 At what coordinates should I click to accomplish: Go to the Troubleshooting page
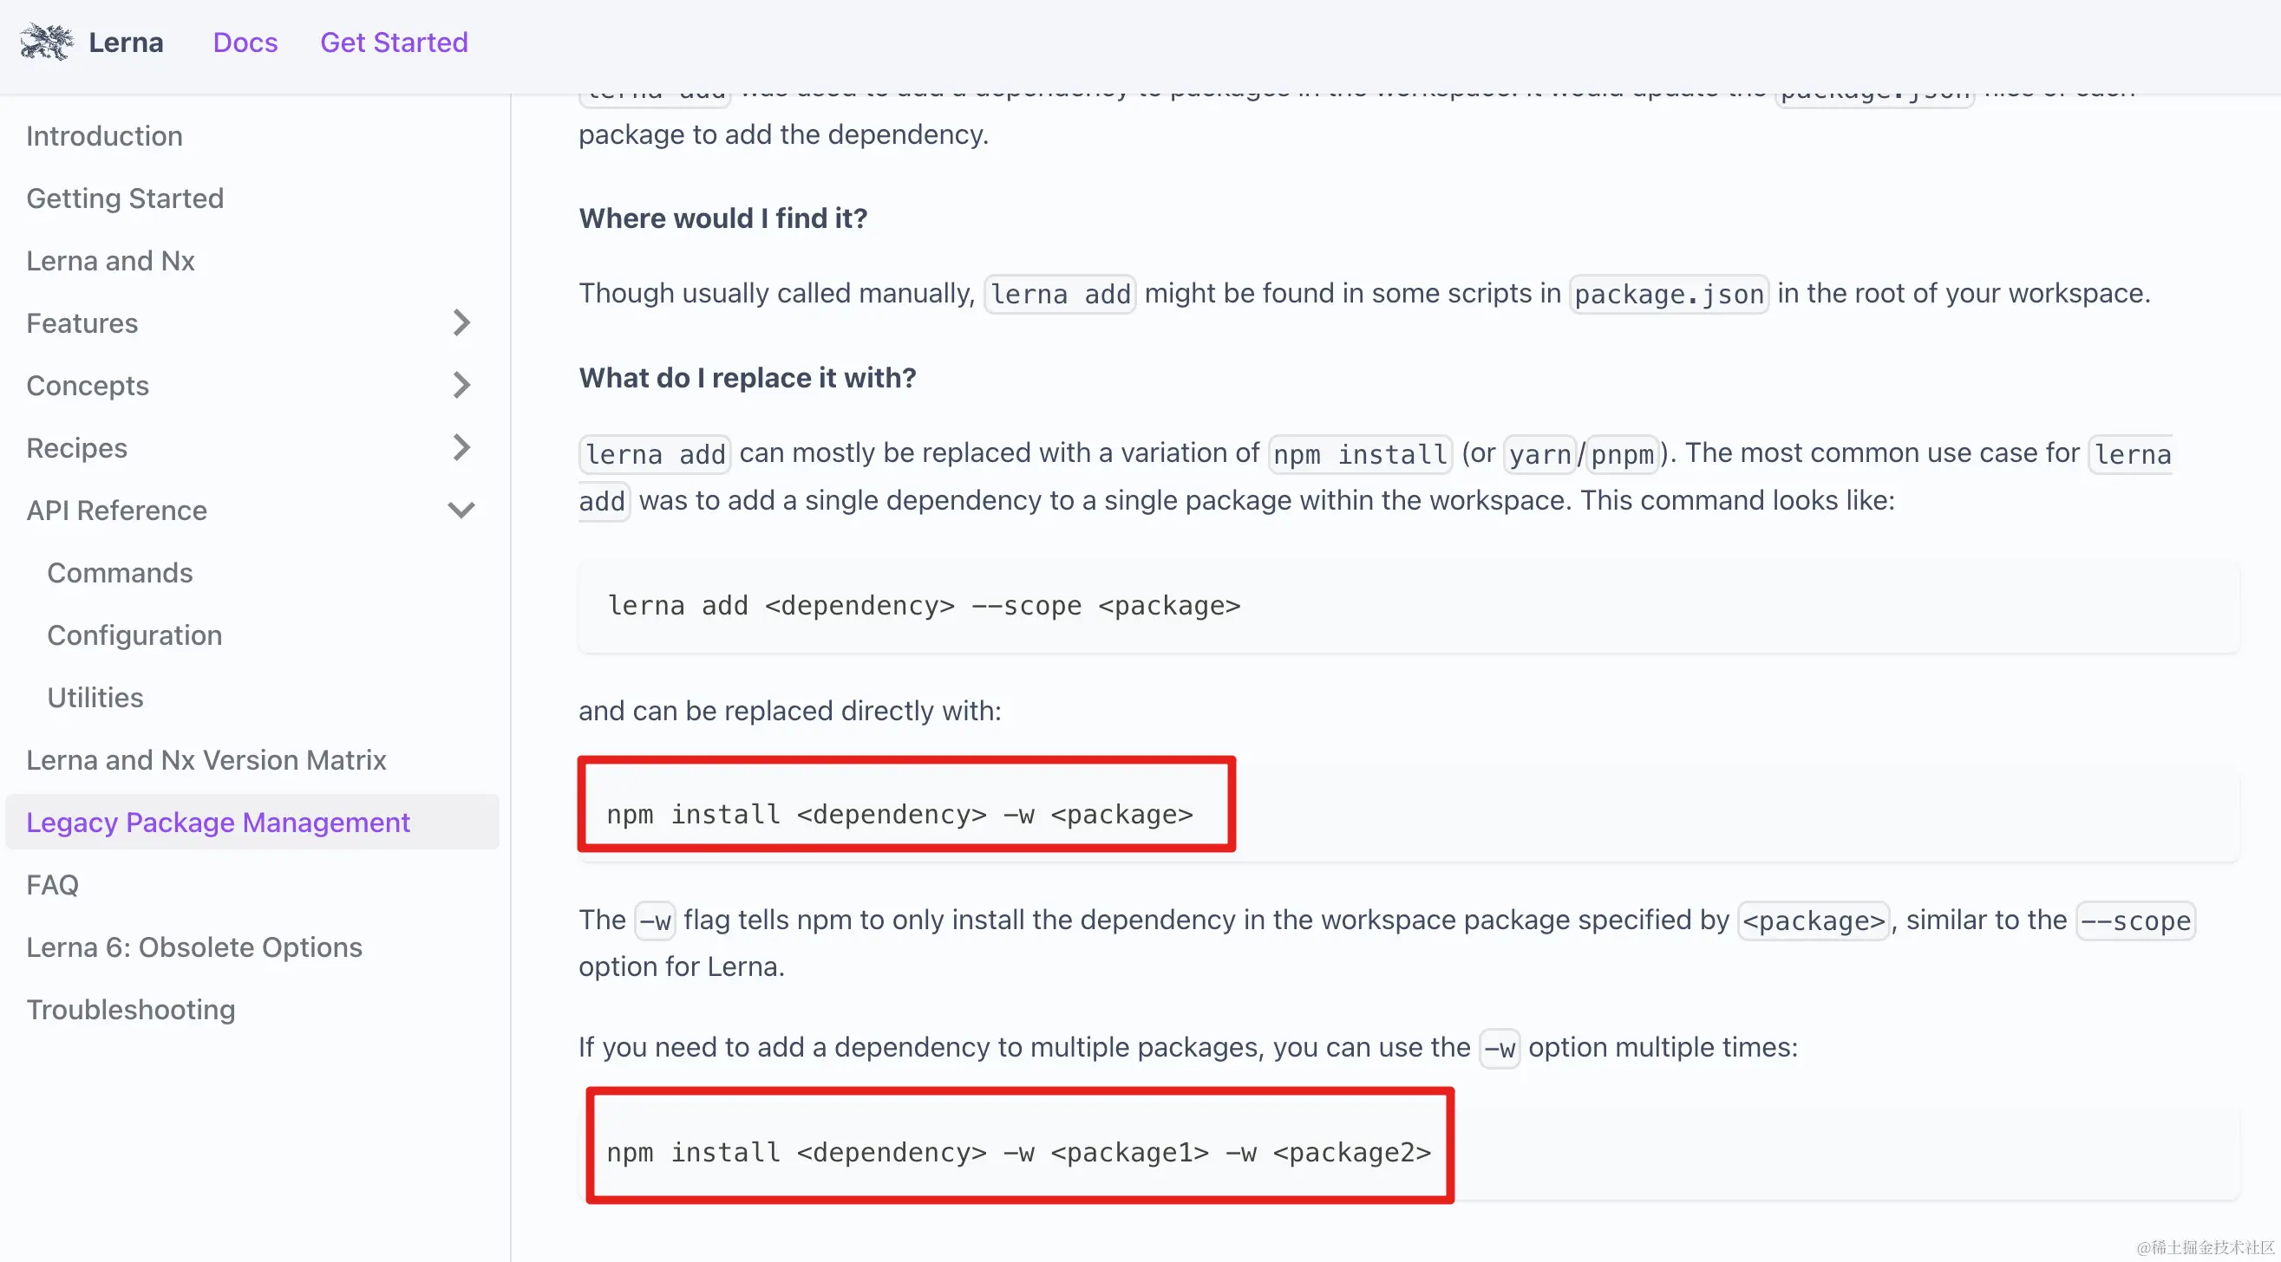click(131, 1010)
